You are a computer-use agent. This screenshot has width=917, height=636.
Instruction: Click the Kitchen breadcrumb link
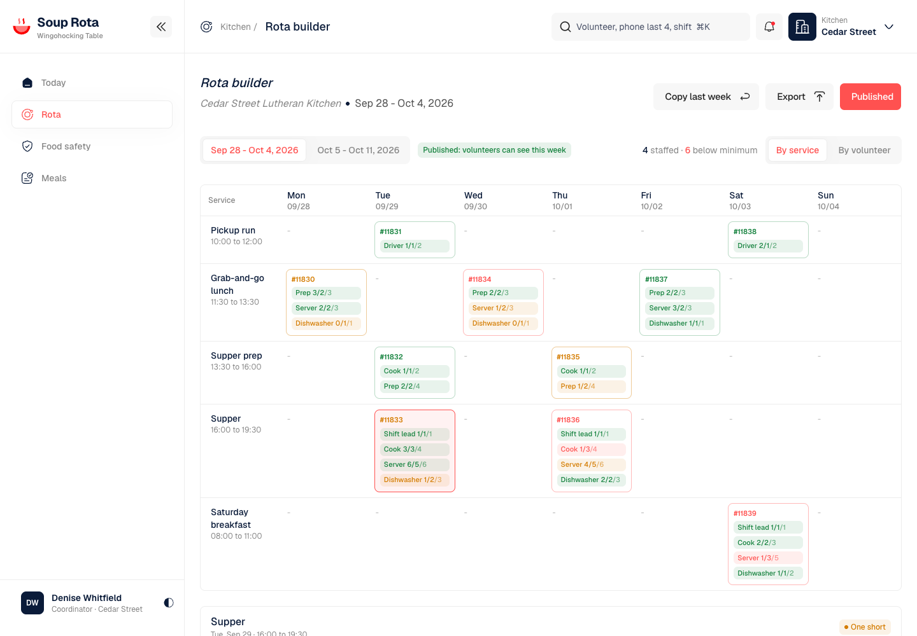[236, 27]
